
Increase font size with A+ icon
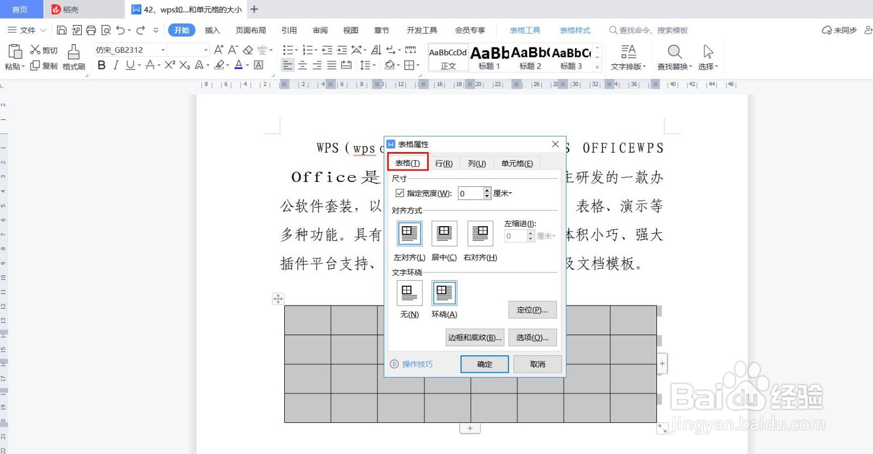(x=219, y=50)
